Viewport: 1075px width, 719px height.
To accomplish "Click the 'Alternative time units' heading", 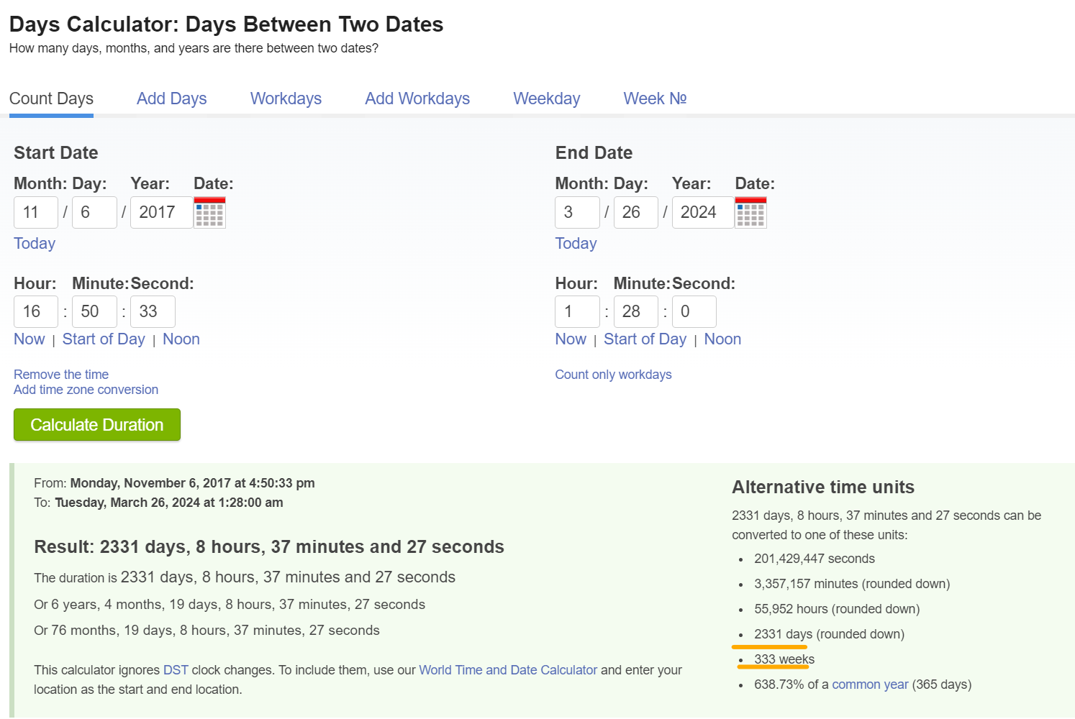I will tap(823, 487).
